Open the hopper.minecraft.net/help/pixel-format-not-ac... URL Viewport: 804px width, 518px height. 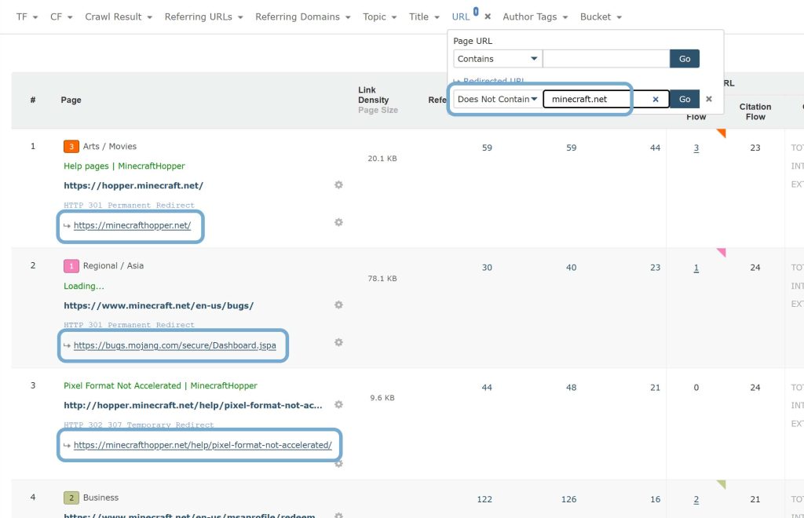click(x=193, y=405)
